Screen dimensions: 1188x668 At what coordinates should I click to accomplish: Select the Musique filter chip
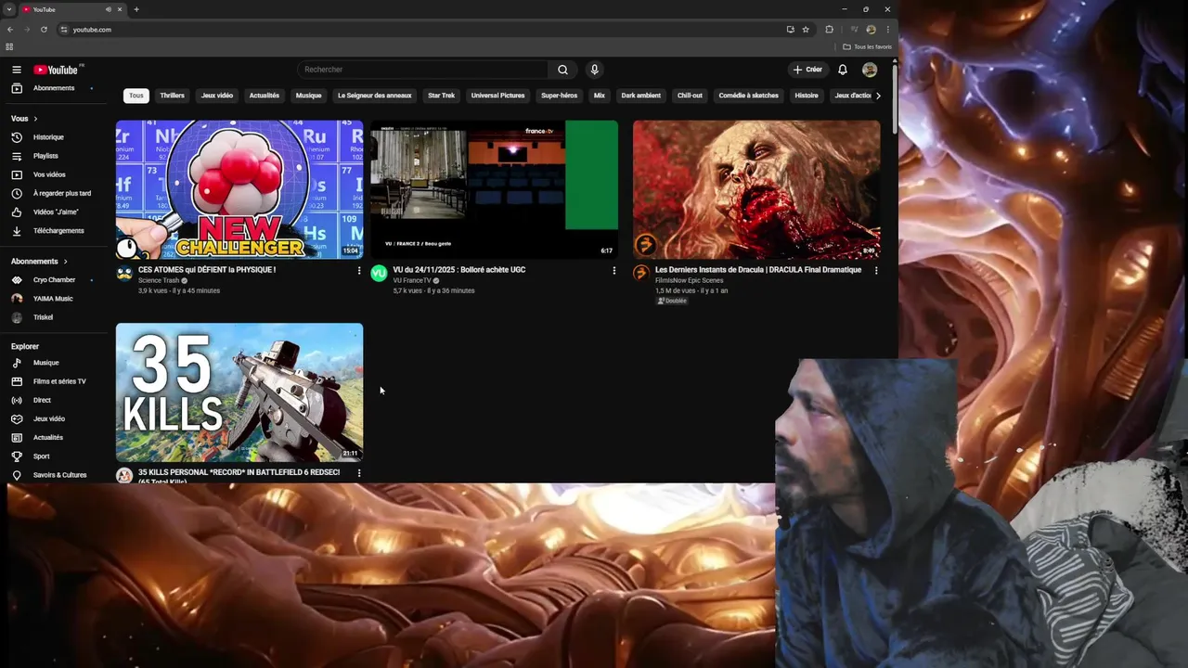point(309,96)
